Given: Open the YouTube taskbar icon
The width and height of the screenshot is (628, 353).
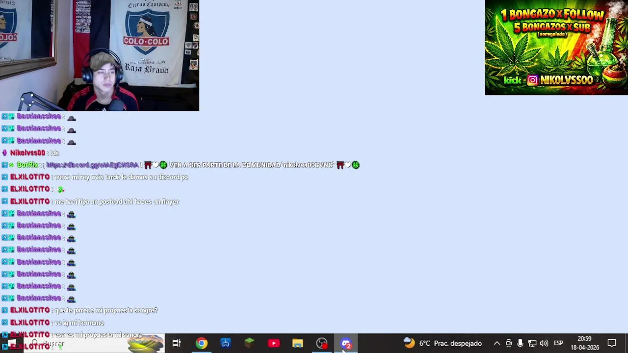Looking at the screenshot, I should 274,343.
